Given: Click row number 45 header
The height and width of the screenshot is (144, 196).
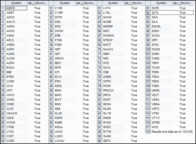Looking at the screenshot, I should click(x=51, y=72).
